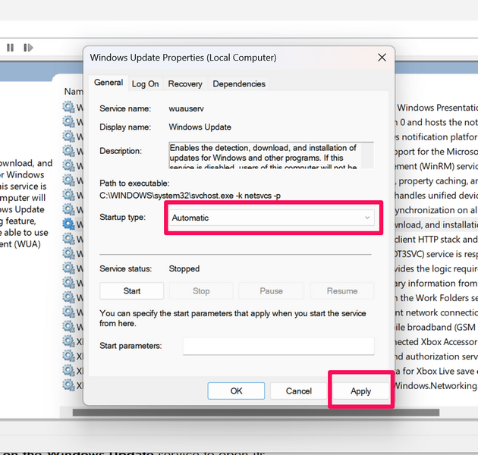
Task: Open the Recovery tab
Action: [x=185, y=84]
